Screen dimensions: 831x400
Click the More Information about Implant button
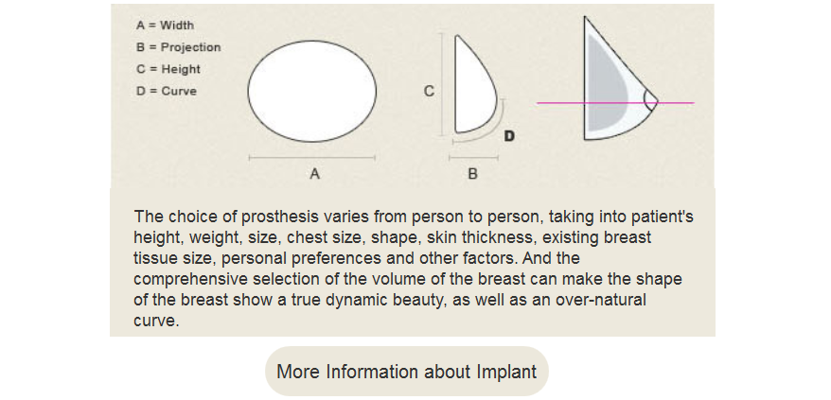(x=406, y=371)
